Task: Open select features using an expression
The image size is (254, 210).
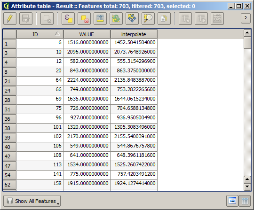Action: click(x=68, y=19)
